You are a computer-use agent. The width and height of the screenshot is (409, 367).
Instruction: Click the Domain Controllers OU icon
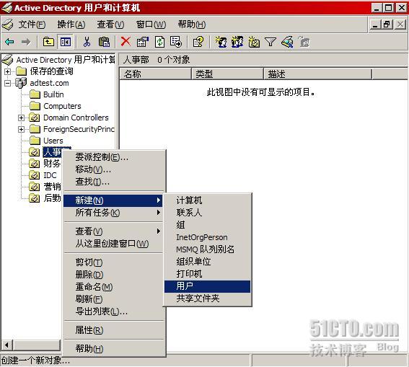[35, 118]
